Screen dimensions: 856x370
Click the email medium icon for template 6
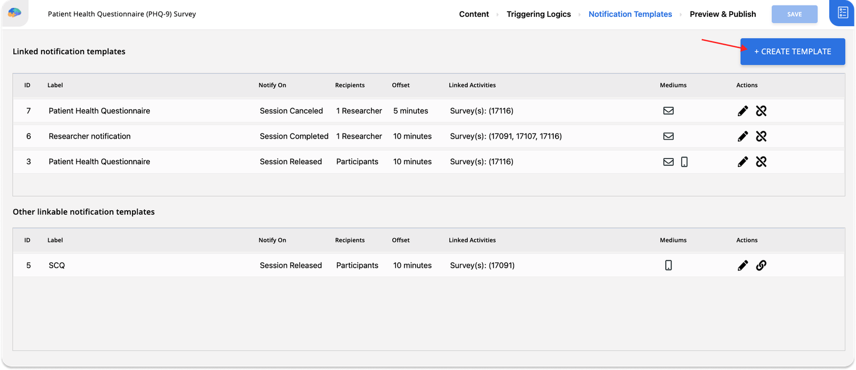[x=669, y=136]
